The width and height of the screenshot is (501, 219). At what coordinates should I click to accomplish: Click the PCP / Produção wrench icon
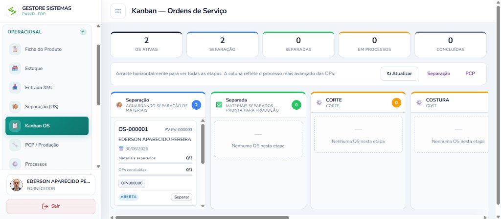pyautogui.click(x=15, y=145)
